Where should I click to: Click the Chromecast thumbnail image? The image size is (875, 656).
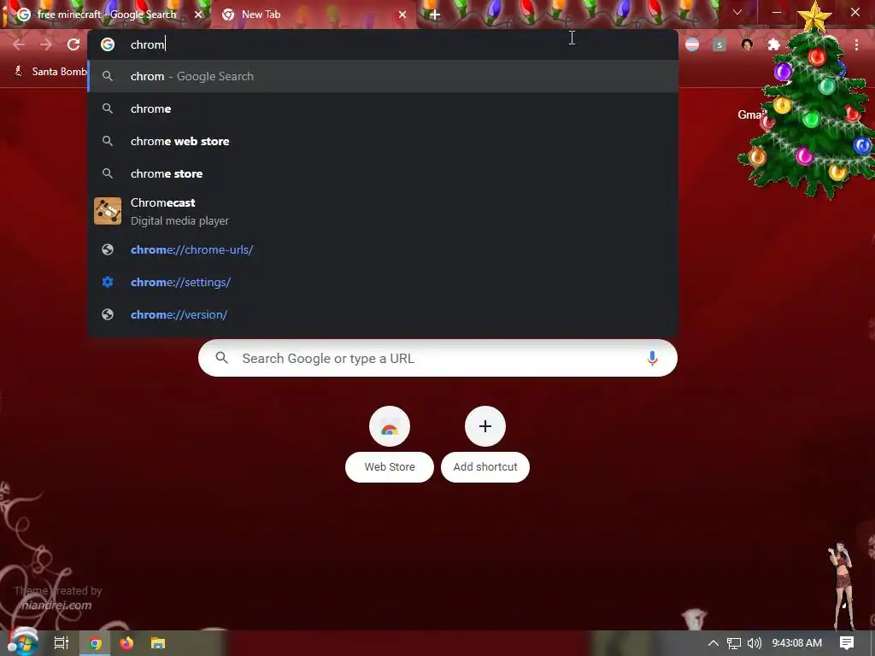[x=108, y=211]
